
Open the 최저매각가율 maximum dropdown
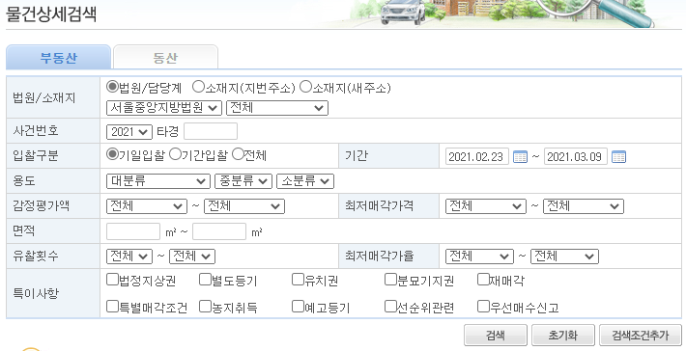[564, 256]
